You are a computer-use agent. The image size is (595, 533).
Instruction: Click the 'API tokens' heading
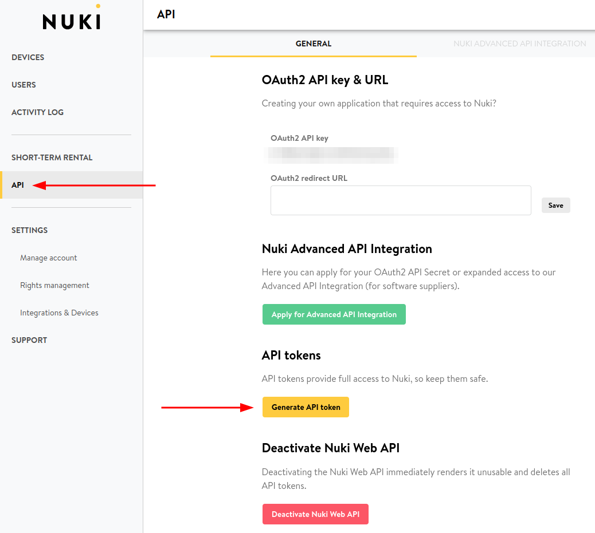[291, 355]
